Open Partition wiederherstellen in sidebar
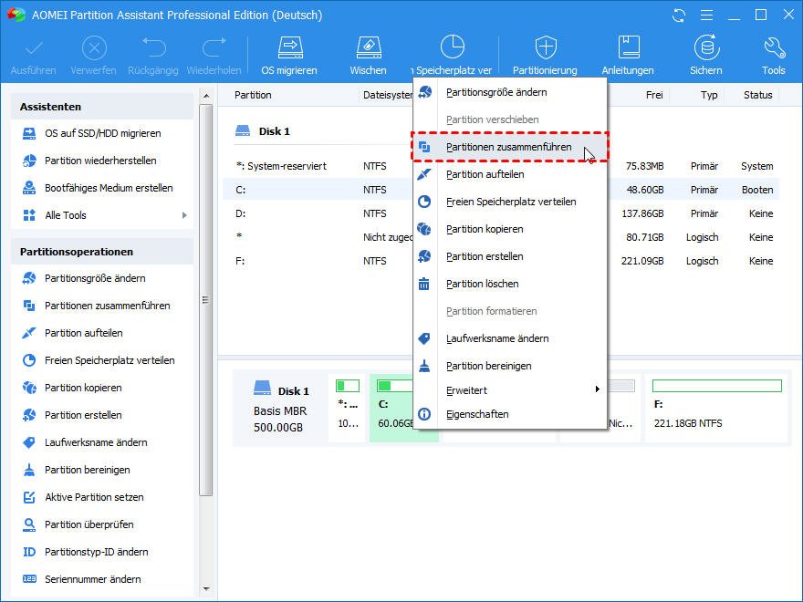This screenshot has width=803, height=602. [x=100, y=161]
